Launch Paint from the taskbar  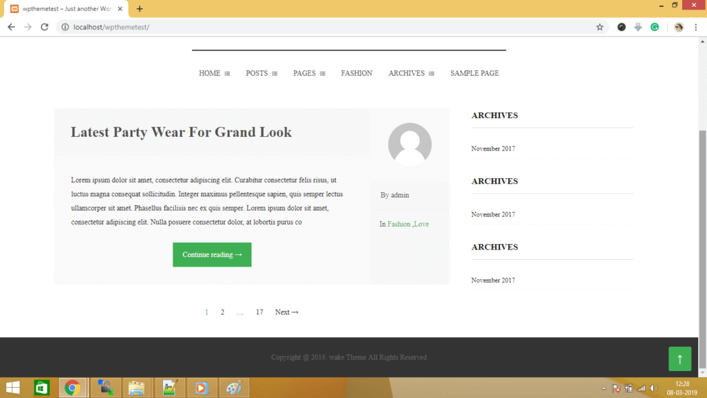pos(233,387)
